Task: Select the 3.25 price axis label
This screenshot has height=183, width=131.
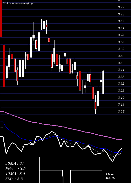Action: point(121,91)
